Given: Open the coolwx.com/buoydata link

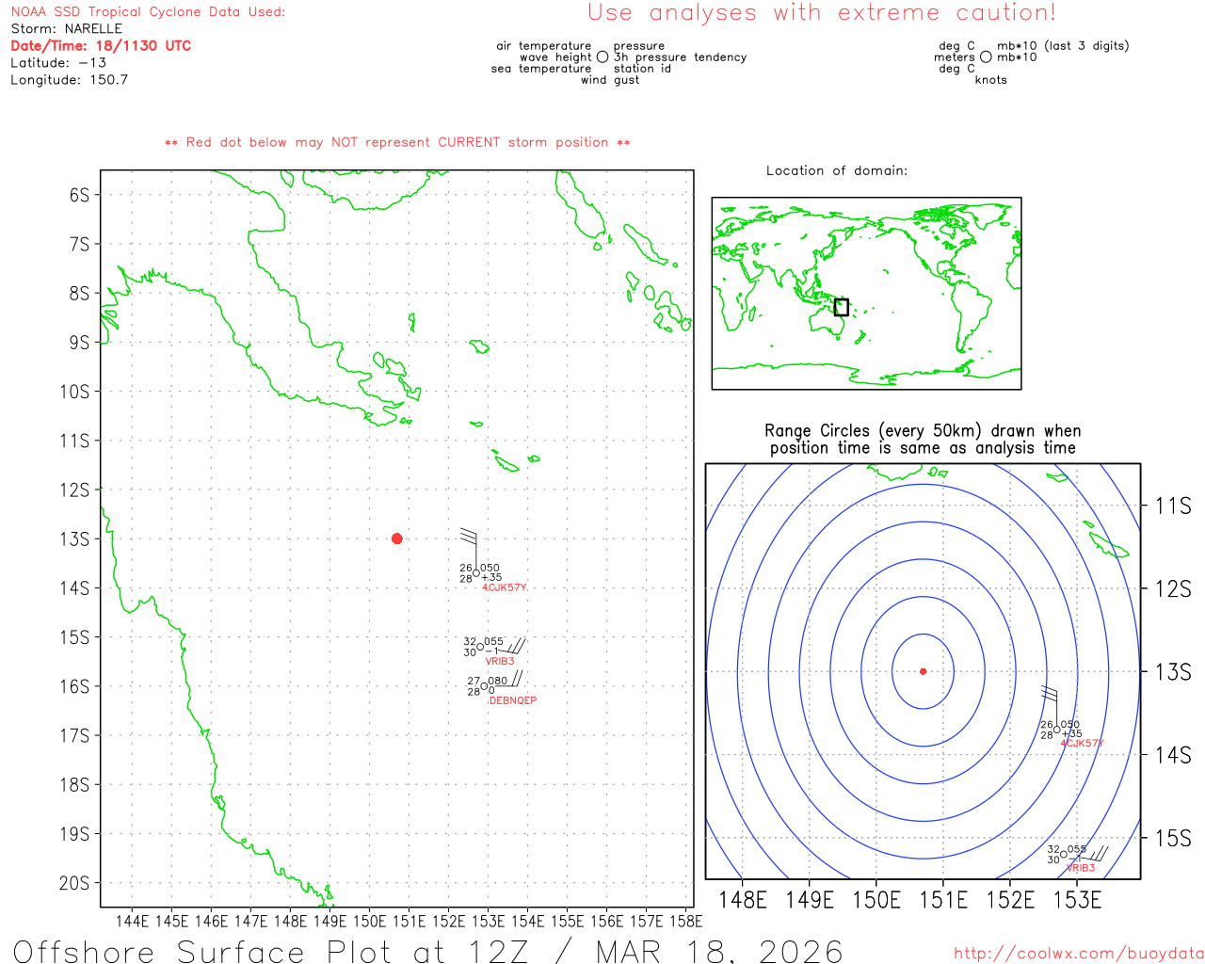Looking at the screenshot, I should coord(1079,953).
